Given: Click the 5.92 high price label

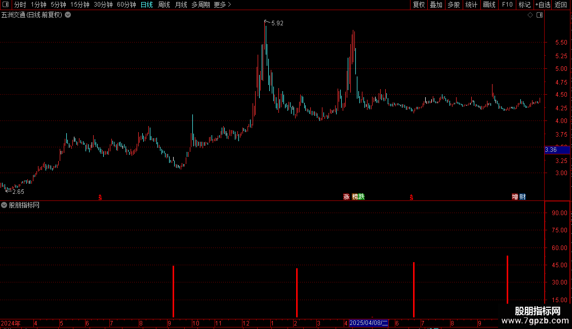Looking at the screenshot, I should coord(277,23).
